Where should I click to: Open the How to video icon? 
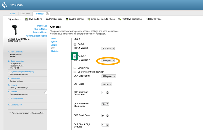click(x=147, y=19)
